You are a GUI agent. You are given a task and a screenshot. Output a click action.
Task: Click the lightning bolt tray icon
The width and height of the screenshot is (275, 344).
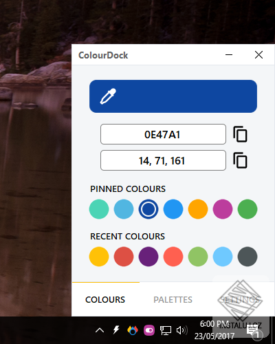(x=116, y=330)
